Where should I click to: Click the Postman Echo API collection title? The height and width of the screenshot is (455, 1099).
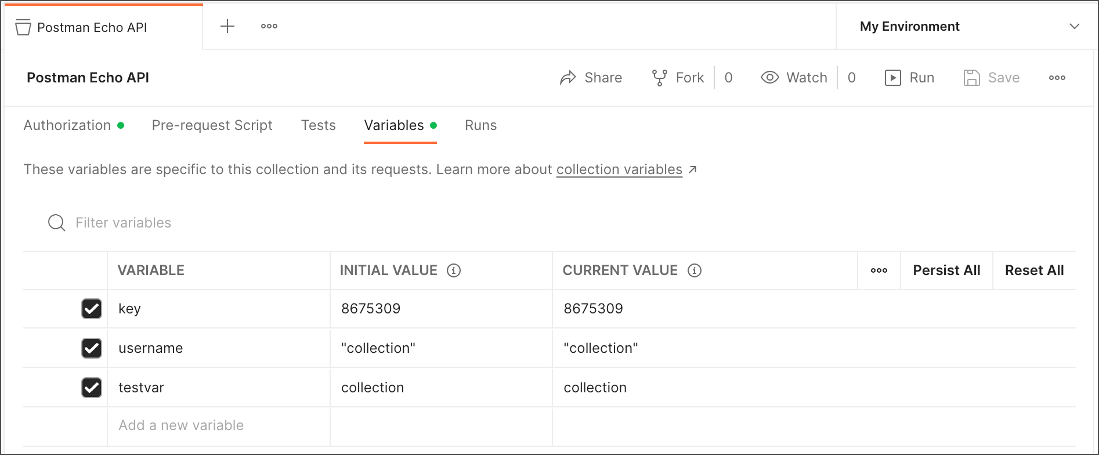point(88,78)
